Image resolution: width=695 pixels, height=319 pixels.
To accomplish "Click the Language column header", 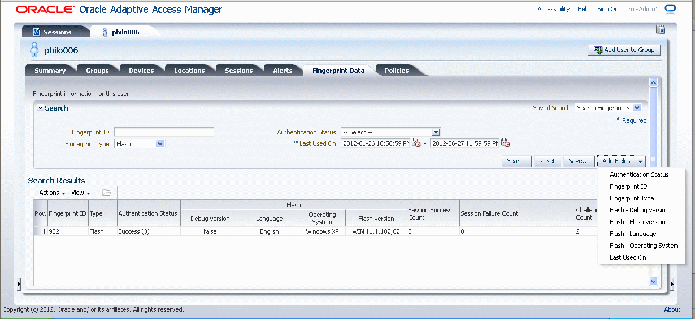I will (x=270, y=219).
